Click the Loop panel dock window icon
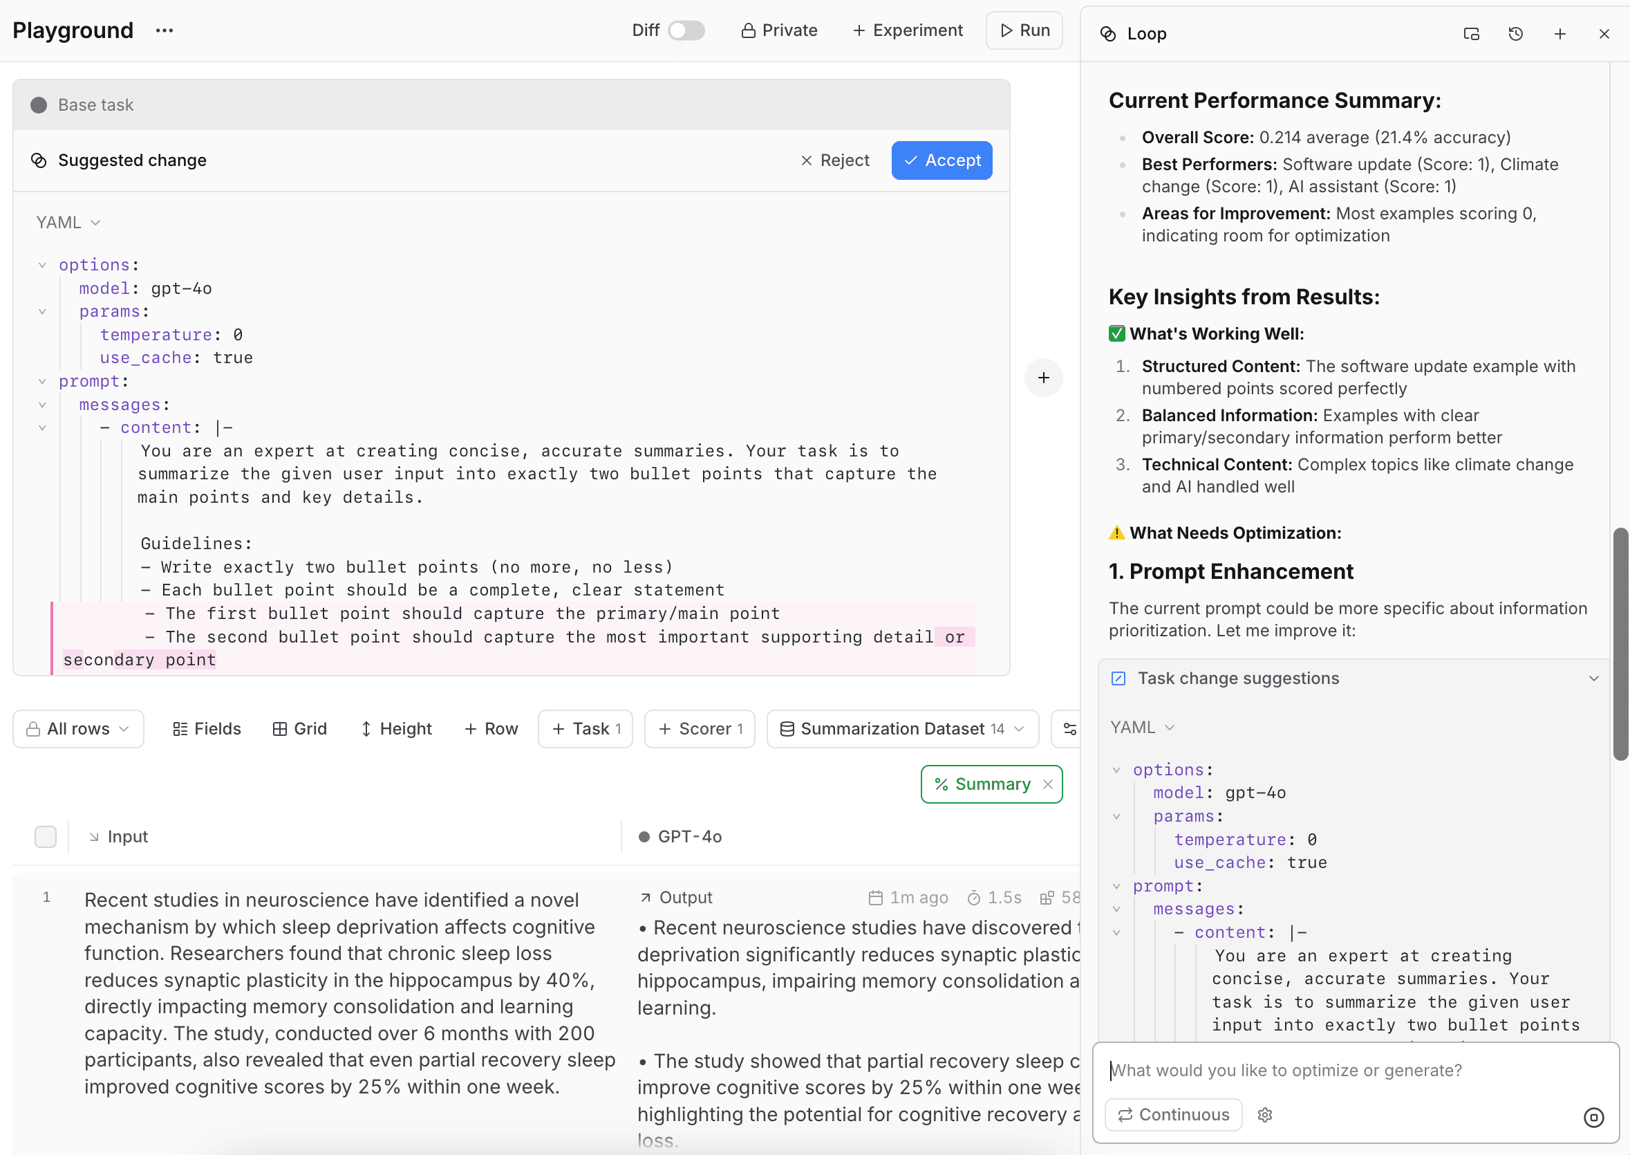Screen dimensions: 1630x1155 1471,33
